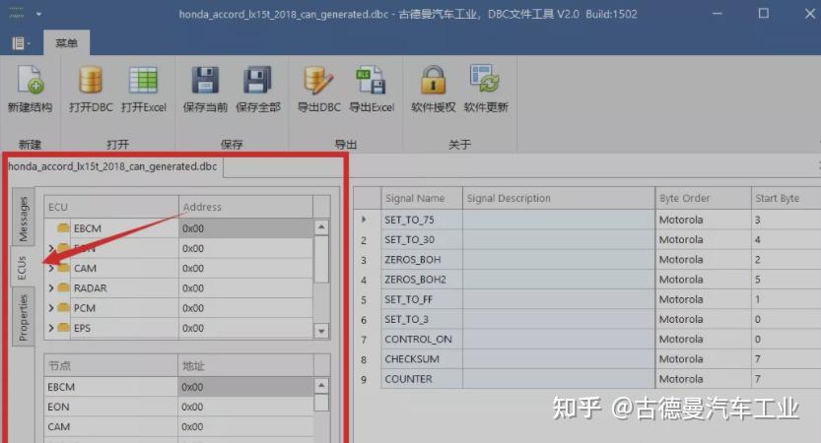Sort by Signal Name column header

tap(422, 198)
